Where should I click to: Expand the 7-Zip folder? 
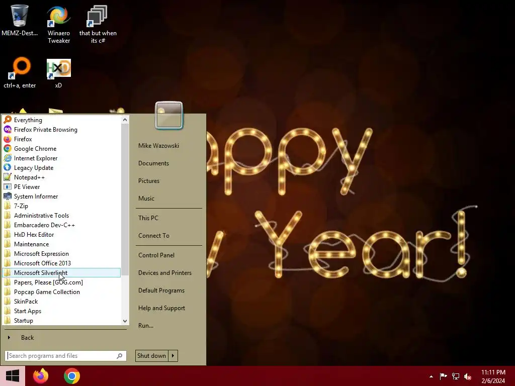point(61,206)
